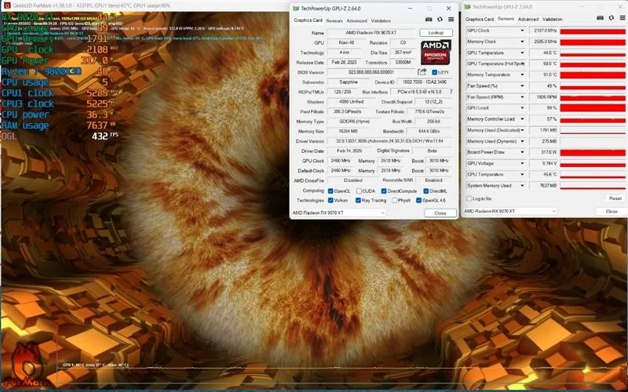Toggle the CUDA checkbox
The image size is (628, 392).
click(359, 191)
